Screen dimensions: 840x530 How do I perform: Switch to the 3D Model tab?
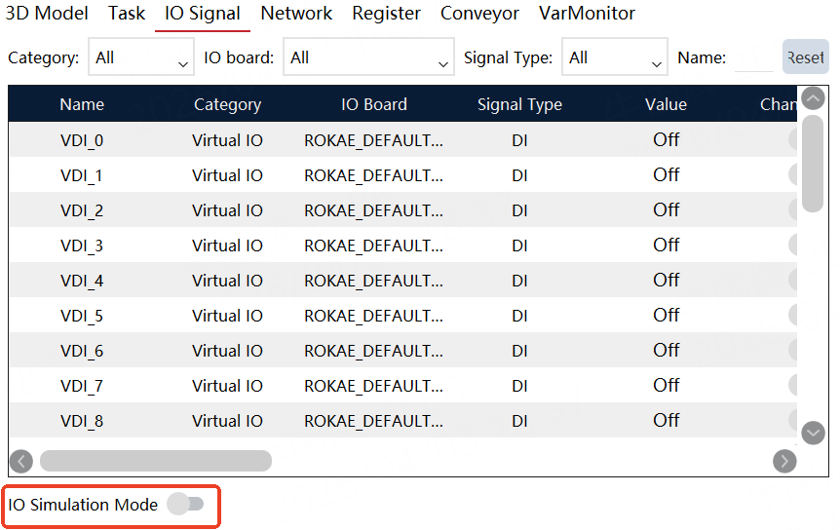pyautogui.click(x=47, y=14)
